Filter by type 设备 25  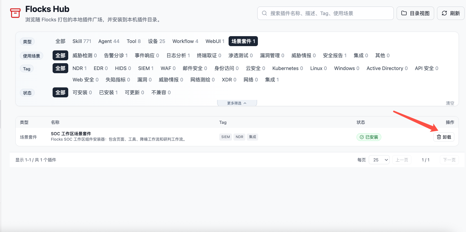coord(156,41)
